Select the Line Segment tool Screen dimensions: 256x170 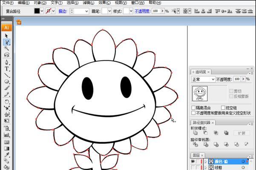click(6, 75)
